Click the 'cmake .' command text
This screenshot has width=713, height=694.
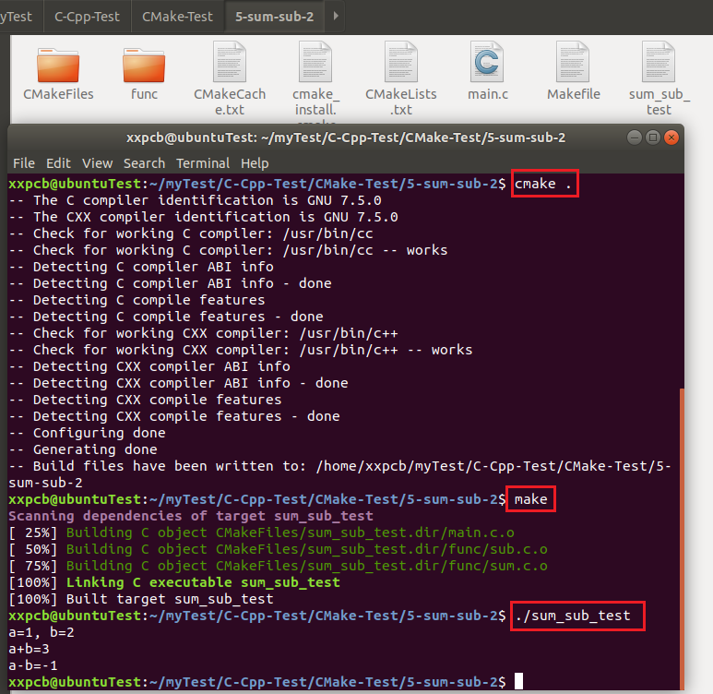[543, 184]
